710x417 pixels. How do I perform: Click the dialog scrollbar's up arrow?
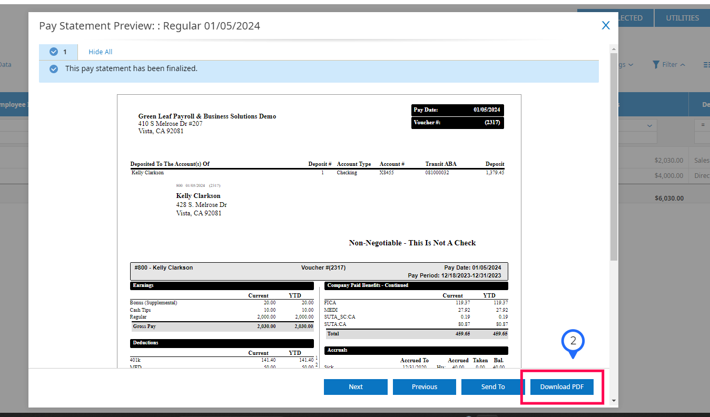pyautogui.click(x=614, y=48)
